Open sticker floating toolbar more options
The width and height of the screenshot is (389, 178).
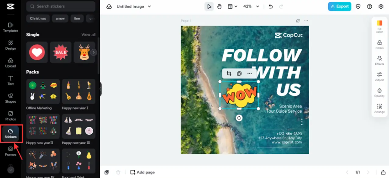(x=250, y=73)
